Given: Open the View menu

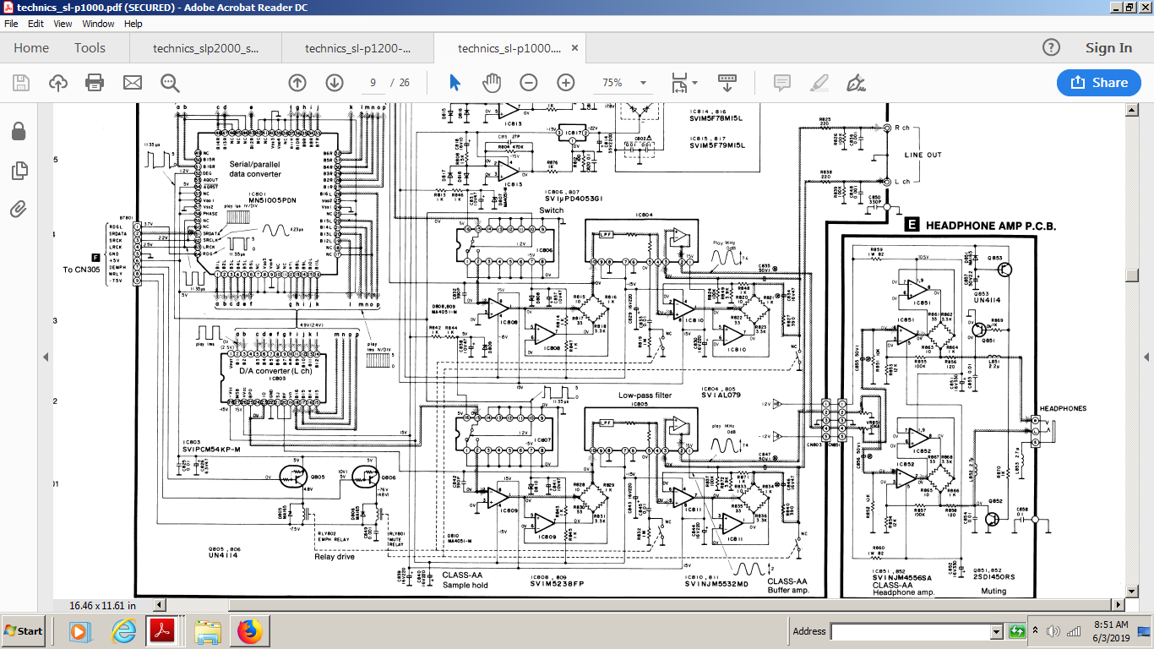Looking at the screenshot, I should (x=63, y=25).
